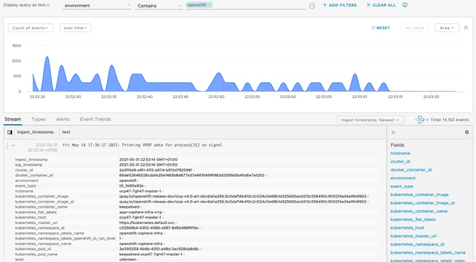
Task: Click the Add Filters button
Action: click(x=340, y=5)
